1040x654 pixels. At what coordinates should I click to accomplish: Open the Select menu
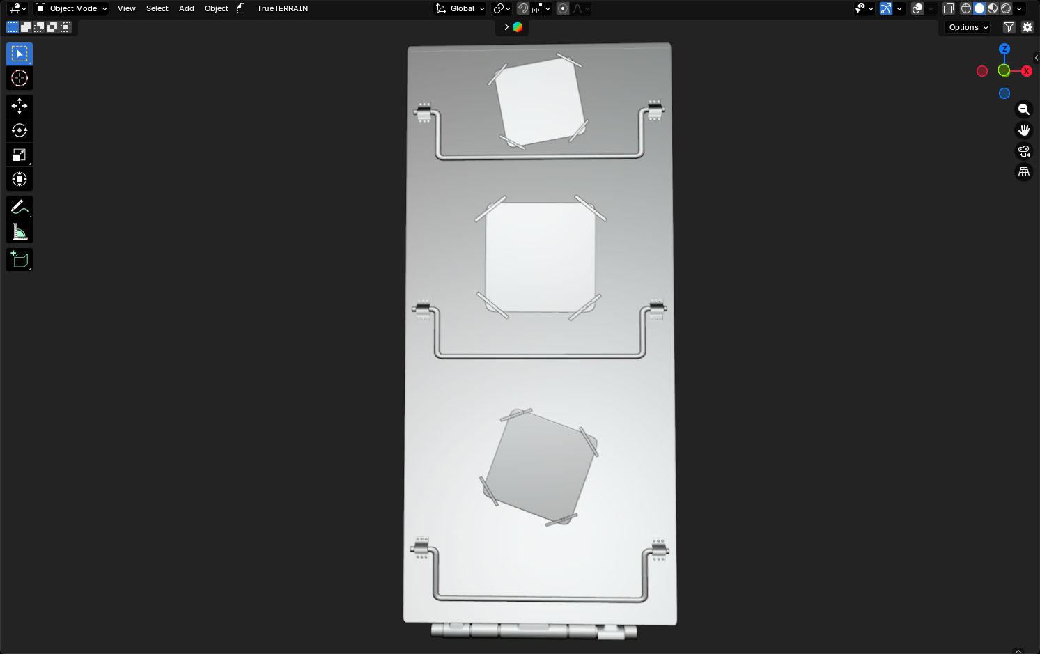tap(157, 8)
